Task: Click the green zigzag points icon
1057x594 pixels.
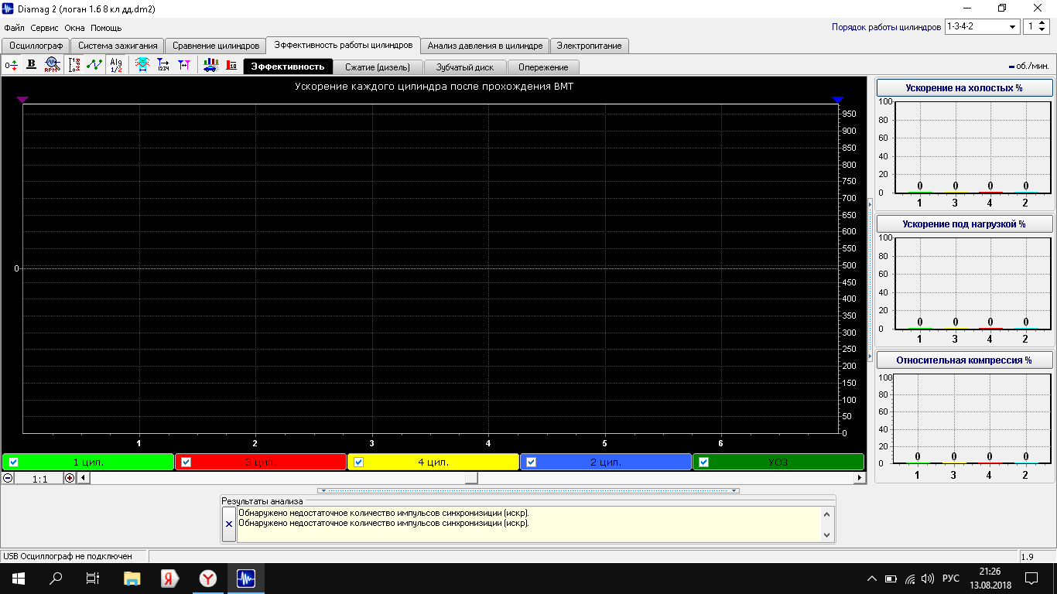Action: tap(94, 65)
